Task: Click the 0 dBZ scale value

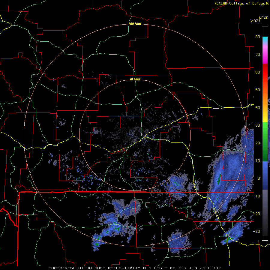Action: 259,178
